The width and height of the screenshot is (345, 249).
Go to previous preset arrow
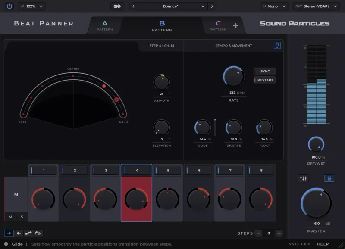(133, 6)
